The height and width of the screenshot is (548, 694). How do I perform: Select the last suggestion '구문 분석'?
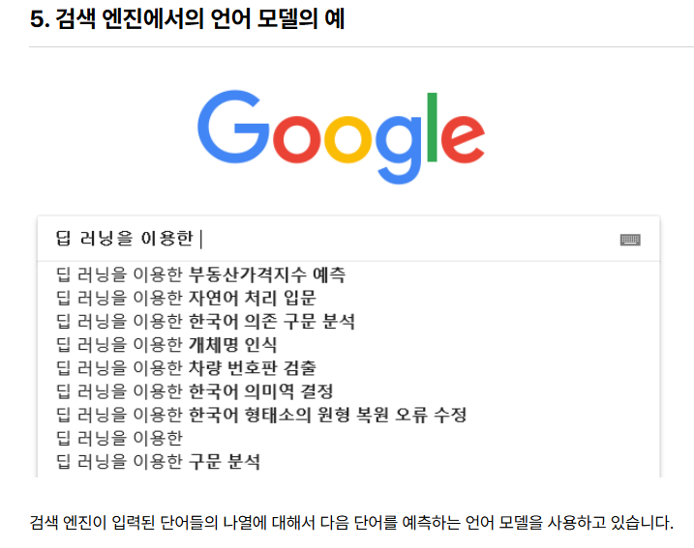[x=158, y=461]
